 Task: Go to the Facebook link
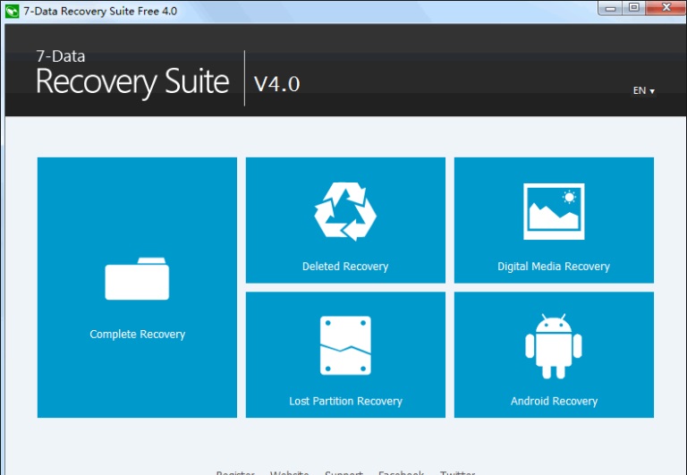coord(401,472)
